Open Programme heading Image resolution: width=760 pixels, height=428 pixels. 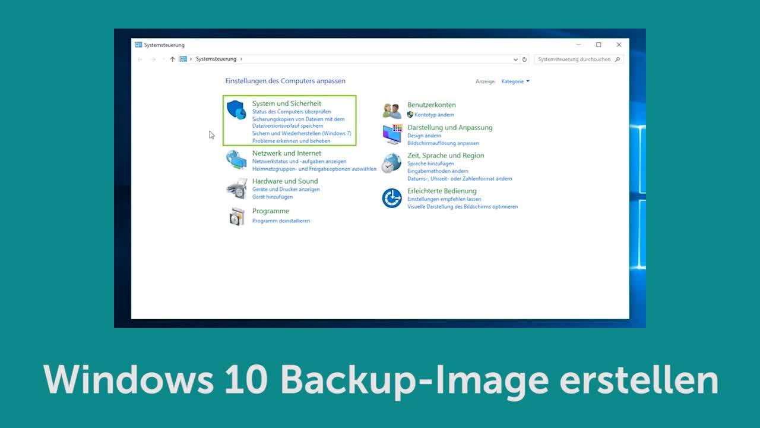pyautogui.click(x=271, y=211)
